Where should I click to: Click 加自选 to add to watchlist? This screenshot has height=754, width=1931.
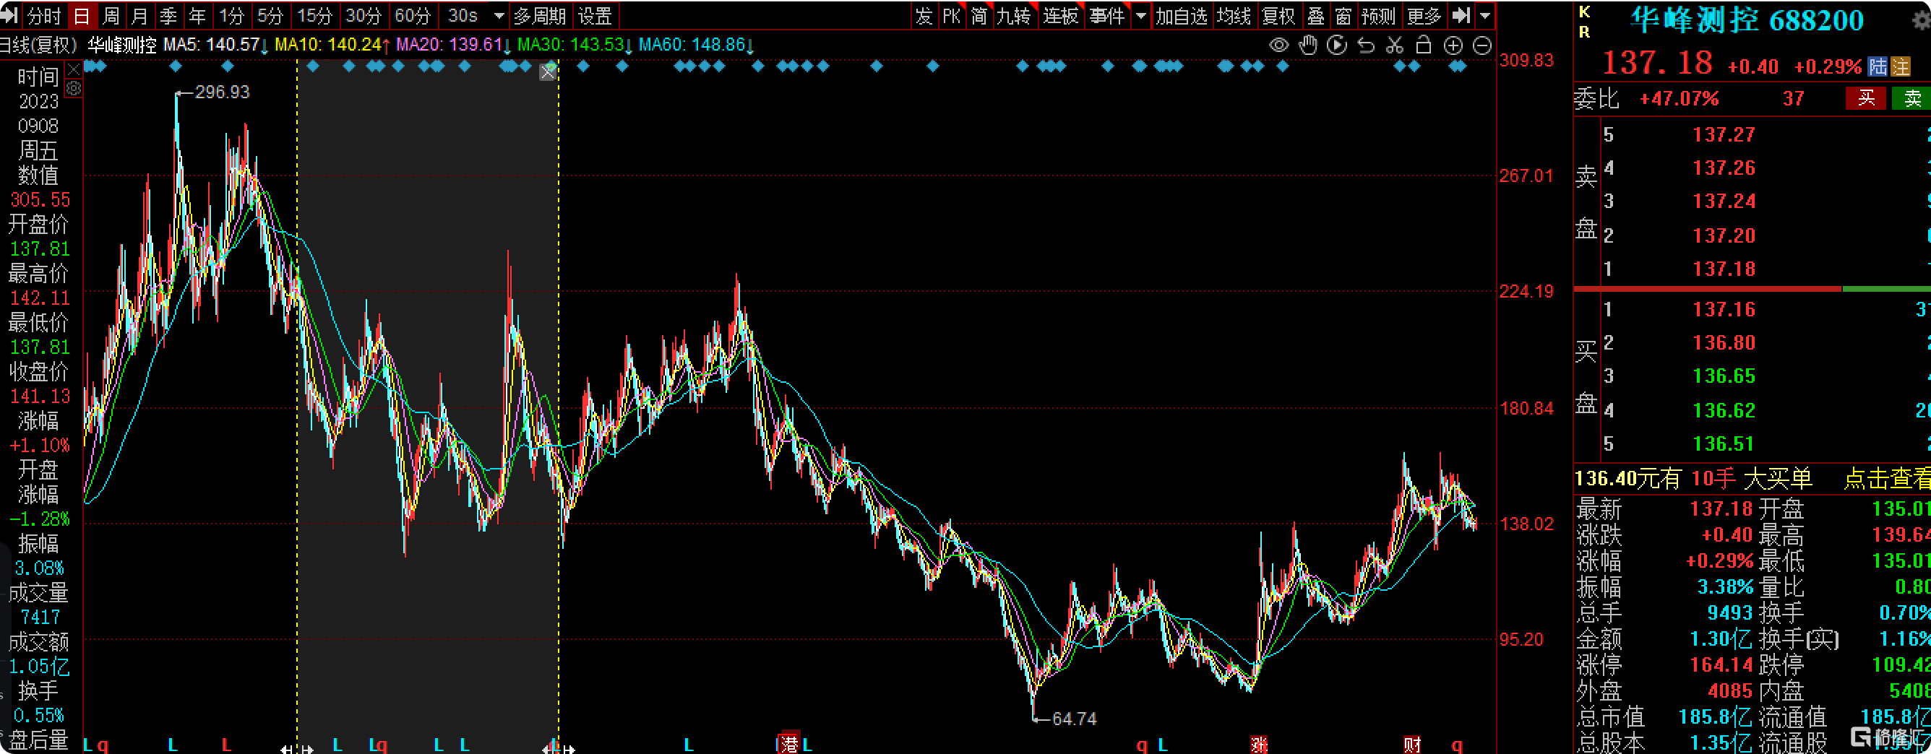tap(1182, 16)
